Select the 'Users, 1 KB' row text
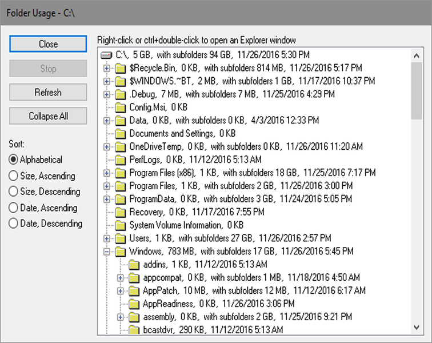 click(x=230, y=238)
